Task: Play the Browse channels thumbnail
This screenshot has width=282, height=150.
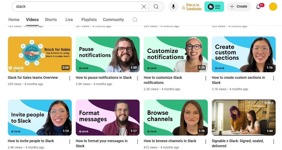Action: tap(176, 118)
